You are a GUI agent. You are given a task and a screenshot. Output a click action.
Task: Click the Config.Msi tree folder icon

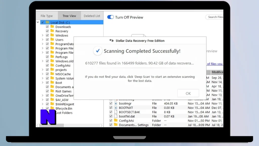[52, 65]
